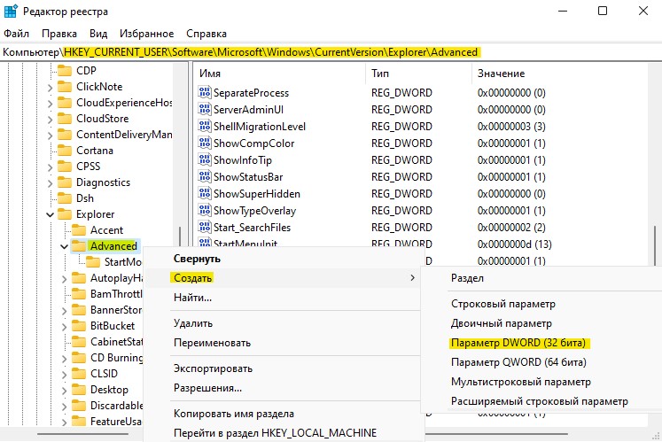Click the Diagnostics folder icon
Screen dimensions: 662x442
click(65, 182)
